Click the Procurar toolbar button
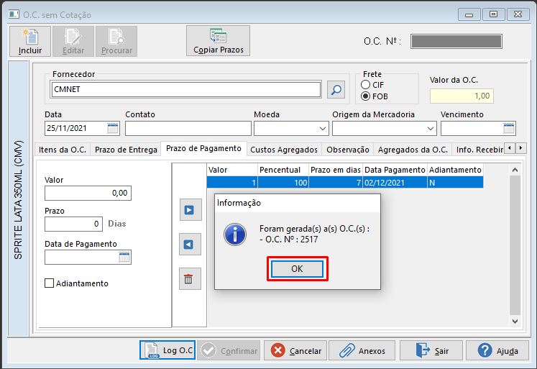Screen dimensions: 537x369 point(116,42)
